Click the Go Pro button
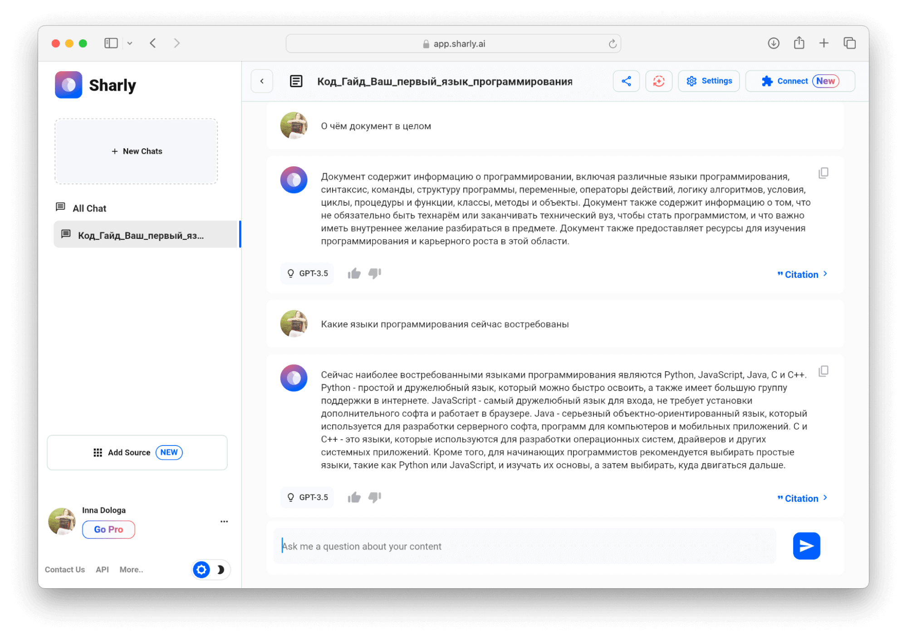This screenshot has height=639, width=907. tap(108, 529)
